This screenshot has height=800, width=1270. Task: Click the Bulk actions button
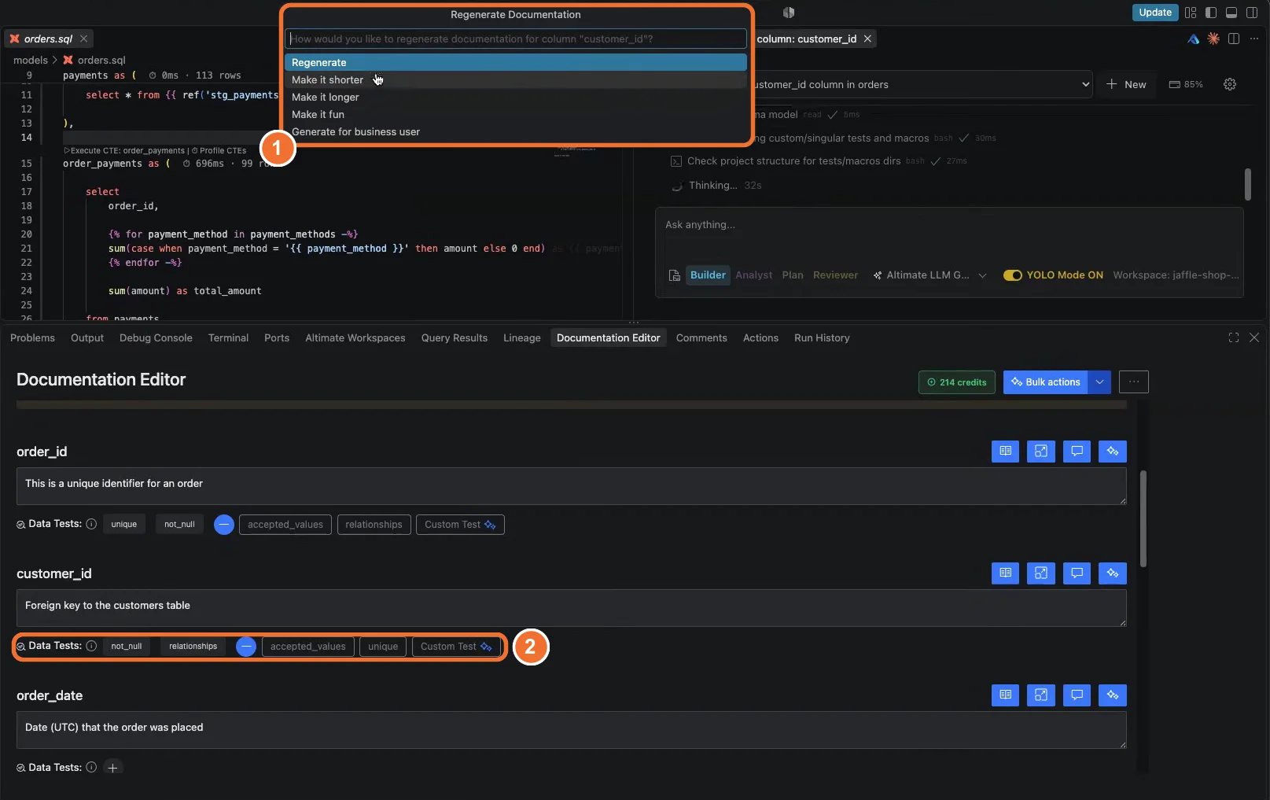[1045, 382]
